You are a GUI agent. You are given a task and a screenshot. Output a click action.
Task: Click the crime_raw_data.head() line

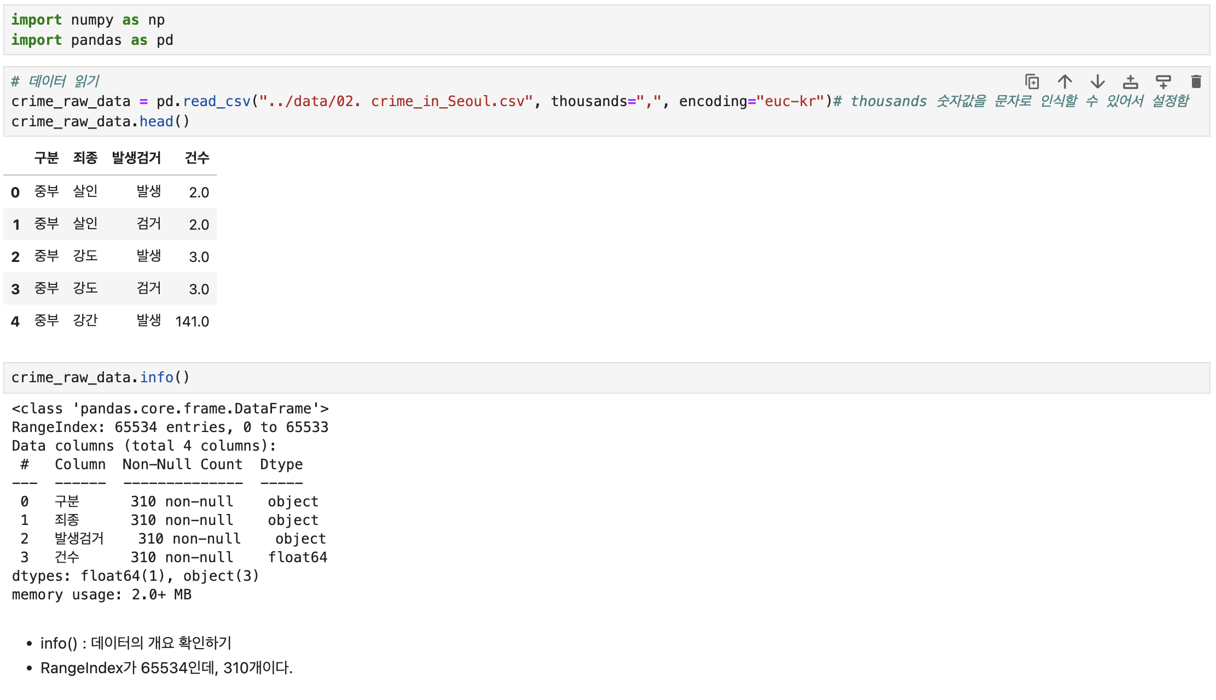100,121
